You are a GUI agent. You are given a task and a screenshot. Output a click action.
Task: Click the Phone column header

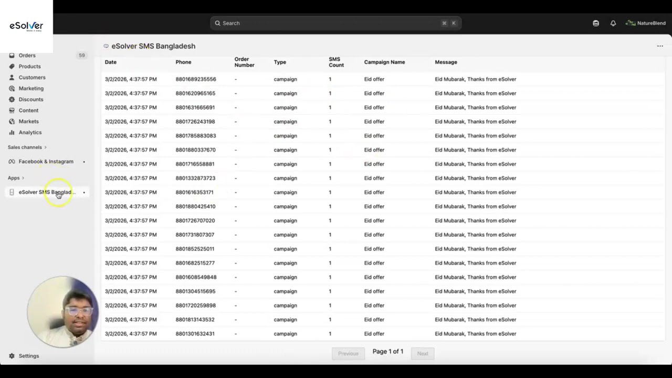pyautogui.click(x=183, y=62)
